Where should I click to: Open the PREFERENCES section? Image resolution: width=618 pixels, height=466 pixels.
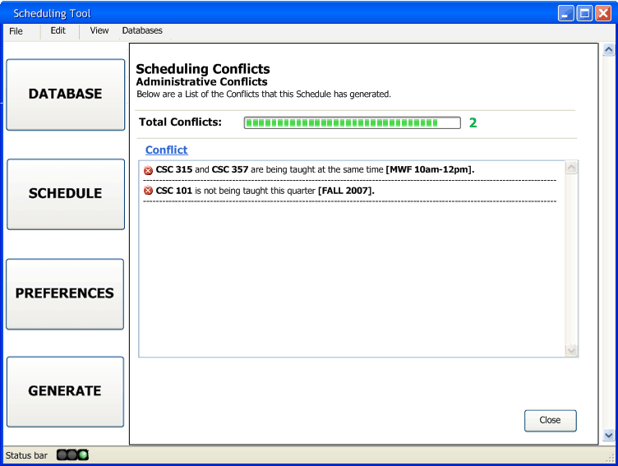[x=65, y=294]
